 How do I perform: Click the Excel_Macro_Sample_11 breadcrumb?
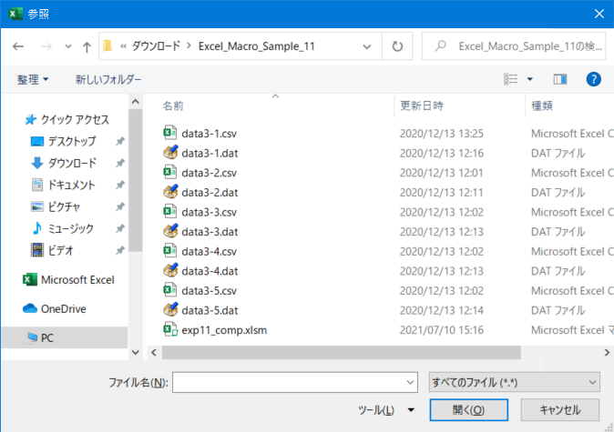257,46
